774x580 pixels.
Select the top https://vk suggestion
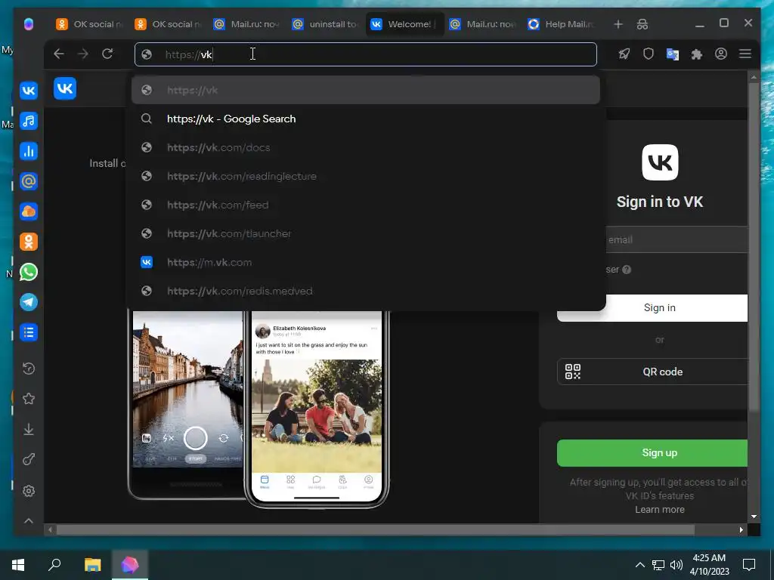365,91
